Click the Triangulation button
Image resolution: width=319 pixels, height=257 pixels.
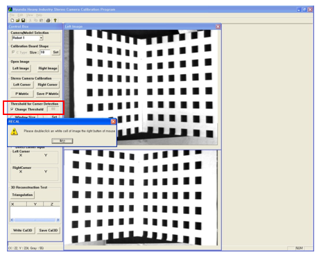click(x=22, y=195)
